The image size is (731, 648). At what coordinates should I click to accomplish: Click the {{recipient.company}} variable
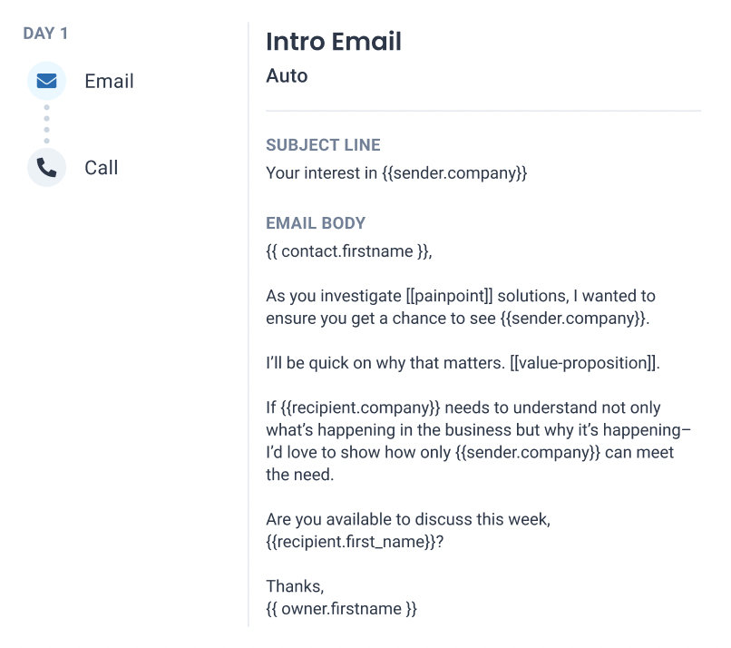tap(360, 407)
